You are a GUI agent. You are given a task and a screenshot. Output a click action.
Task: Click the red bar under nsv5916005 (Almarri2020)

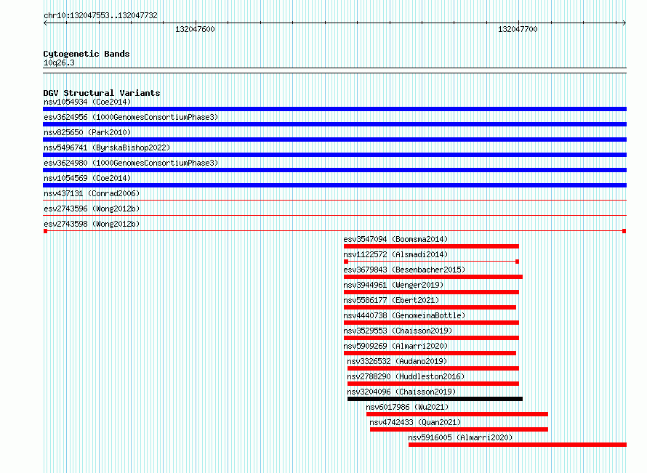click(518, 445)
